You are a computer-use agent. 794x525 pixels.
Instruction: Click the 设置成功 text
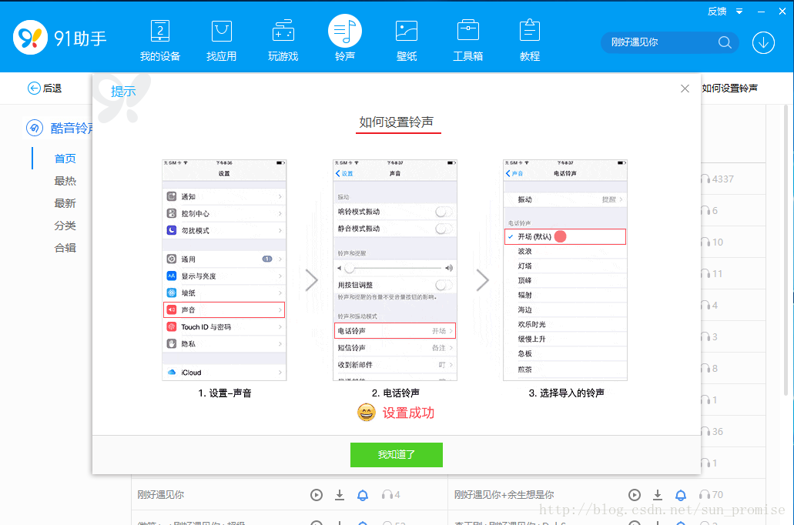[408, 413]
